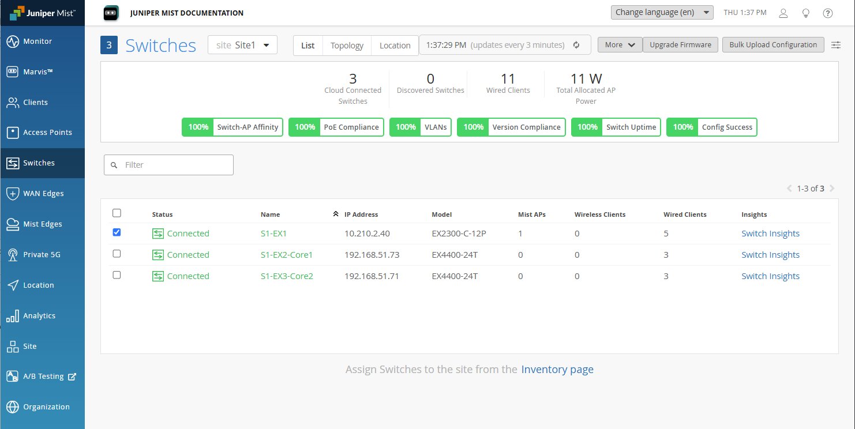Uncheck the S1-EX1 switch checkbox
The height and width of the screenshot is (429, 855).
point(117,232)
